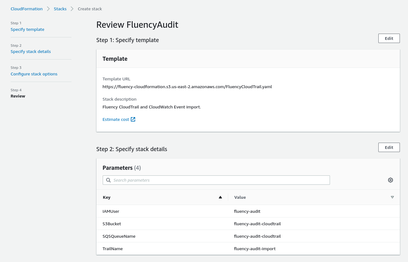Sort parameters by Key column arrow

point(220,197)
